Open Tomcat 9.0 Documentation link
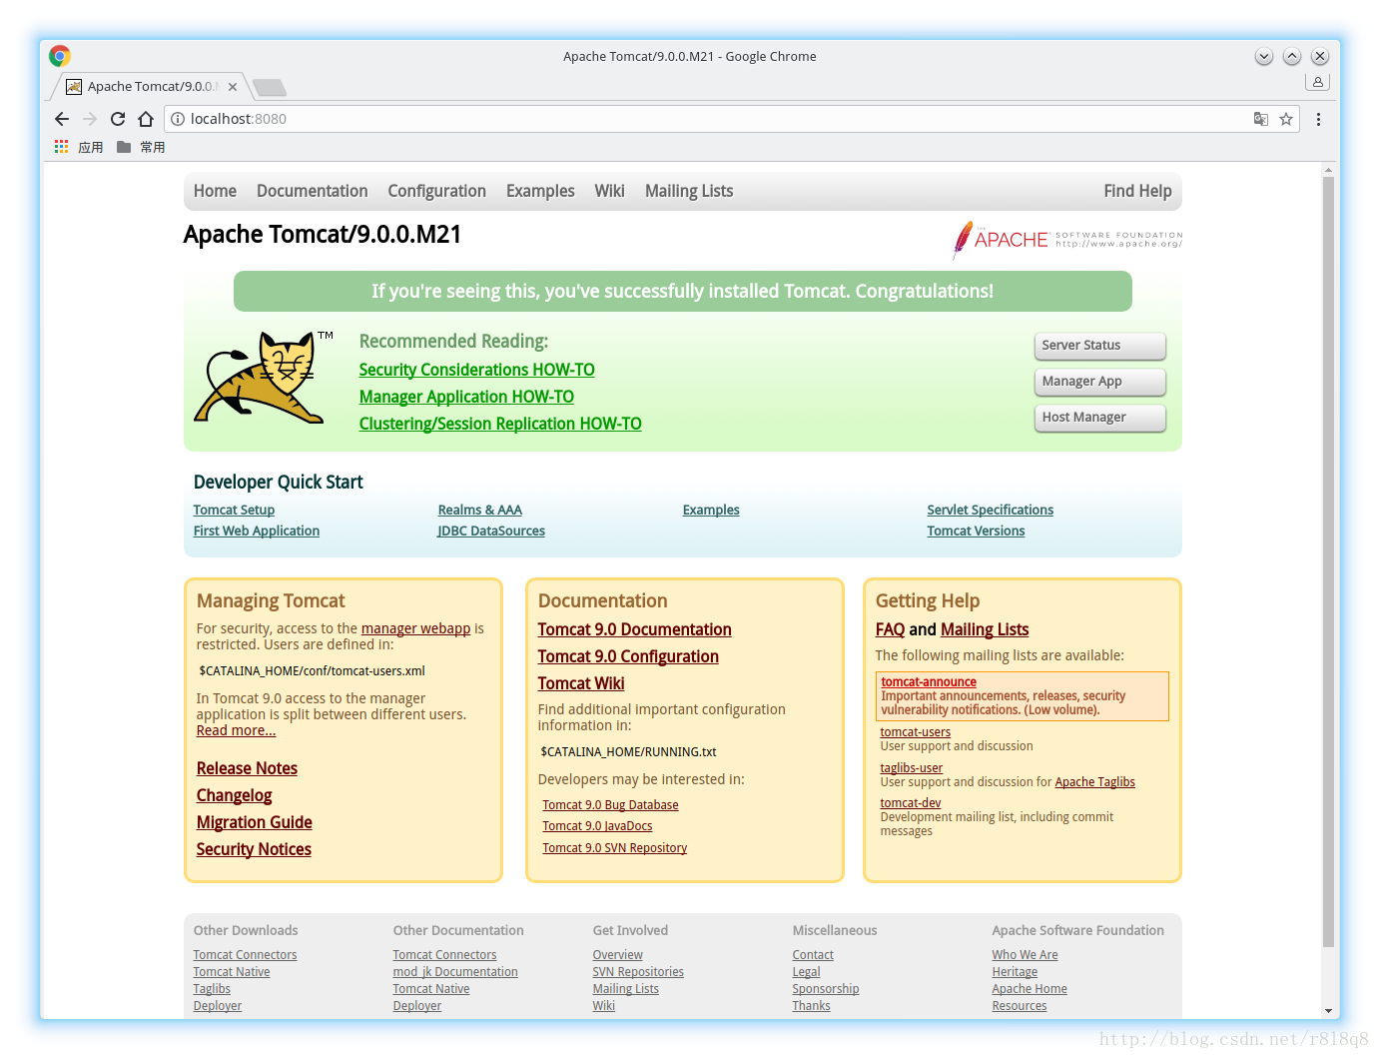This screenshot has width=1380, height=1059. (634, 629)
